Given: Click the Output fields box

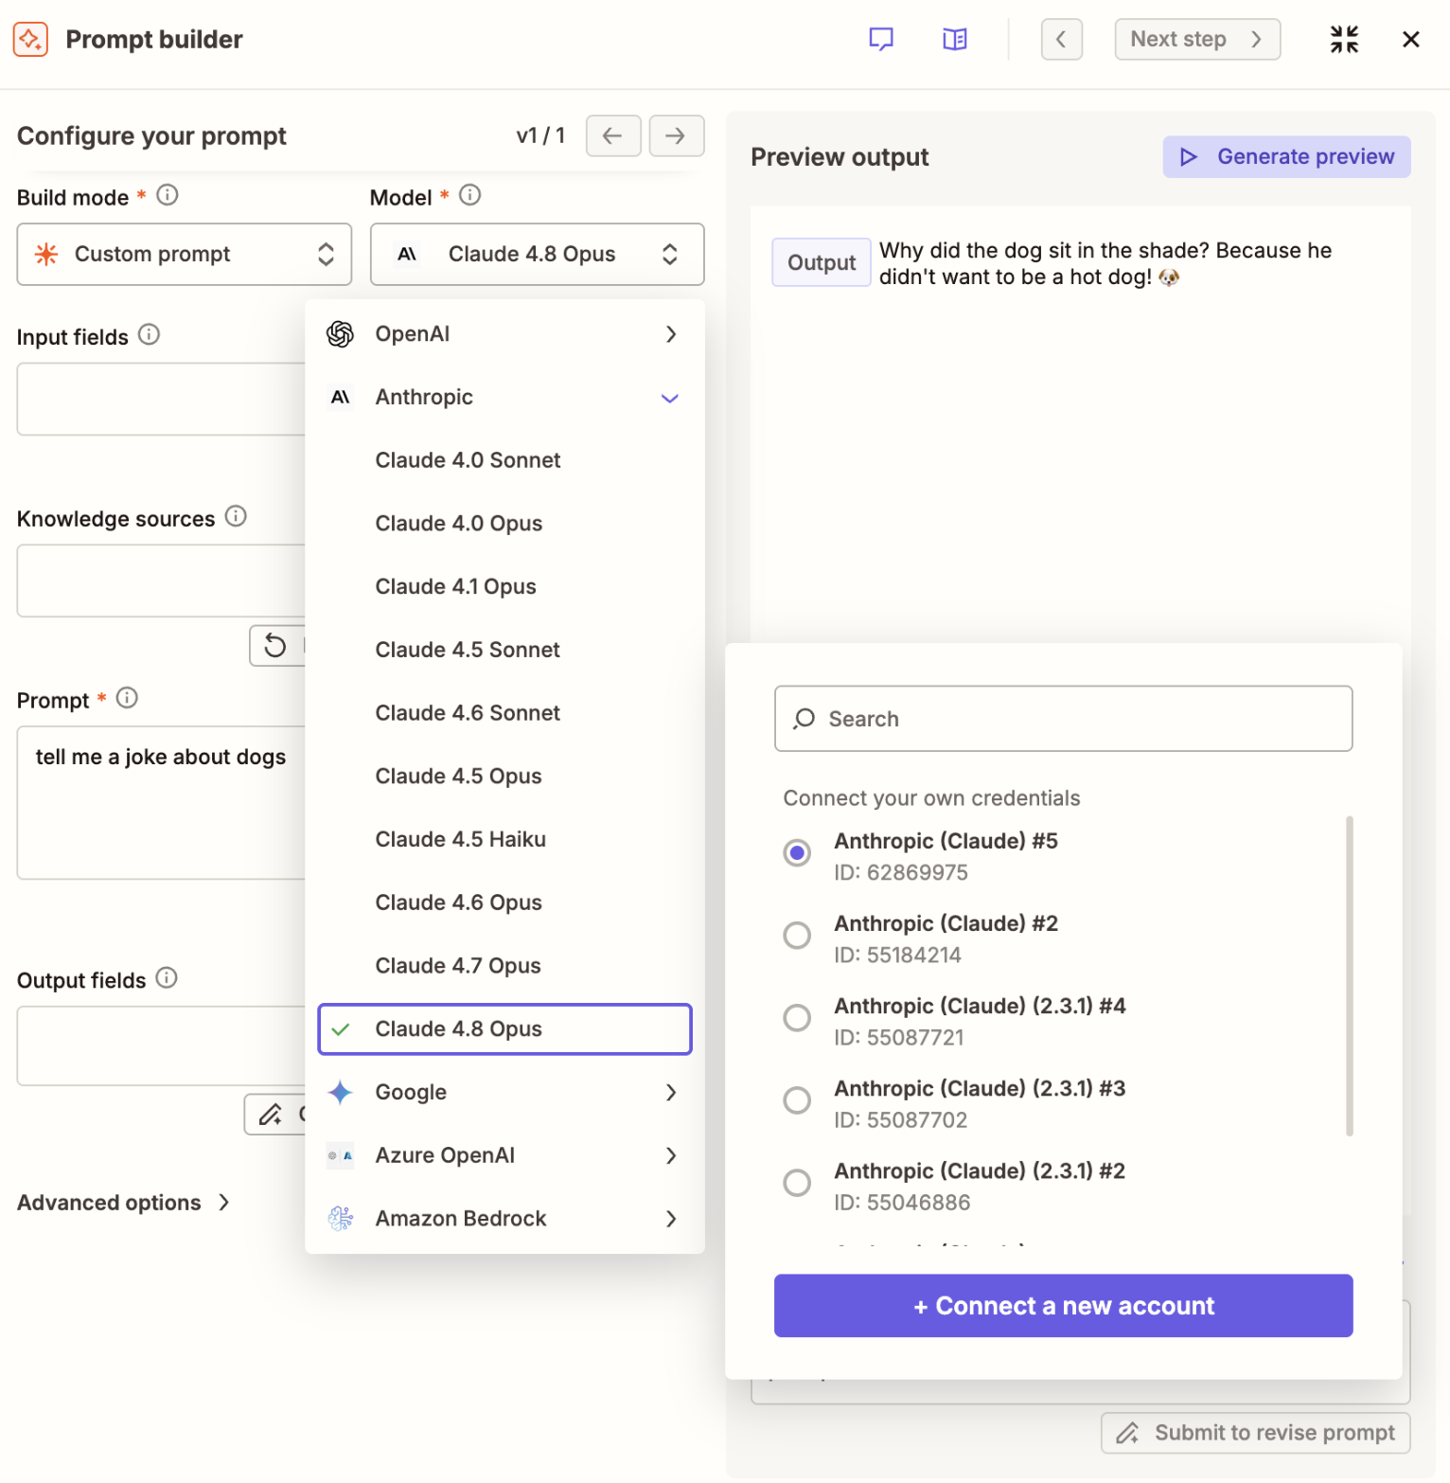Looking at the screenshot, I should point(162,1045).
